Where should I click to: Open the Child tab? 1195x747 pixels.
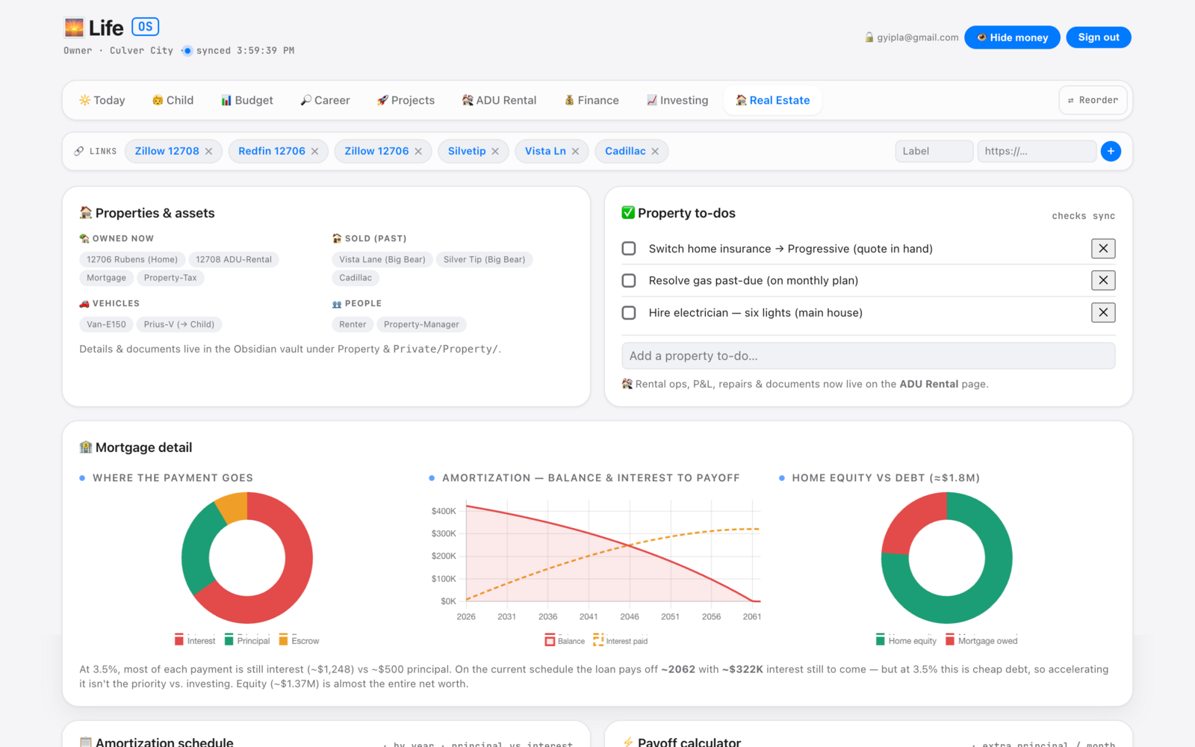pos(173,100)
